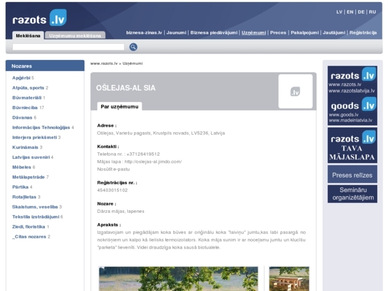
Task: Click the razots.lv site logo
Action: click(39, 19)
